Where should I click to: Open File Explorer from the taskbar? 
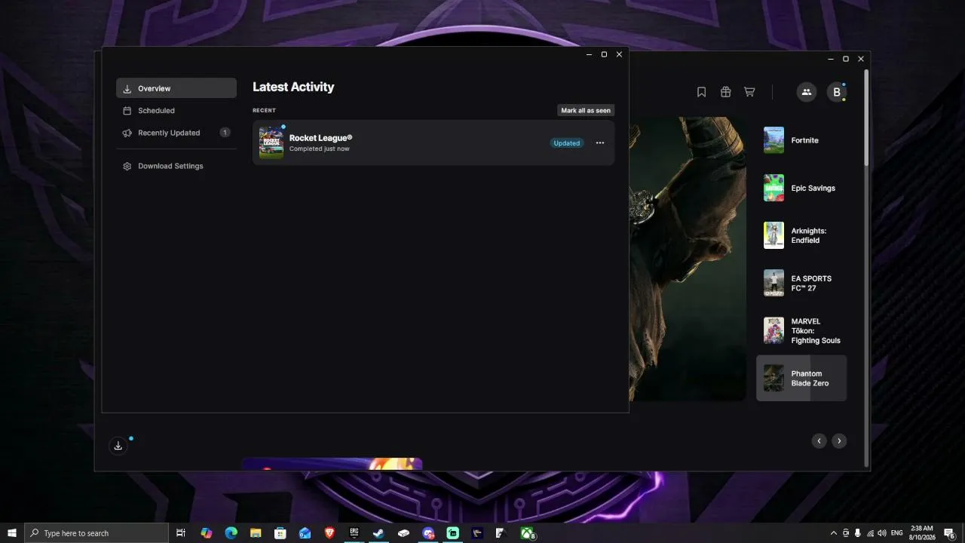pyautogui.click(x=256, y=533)
